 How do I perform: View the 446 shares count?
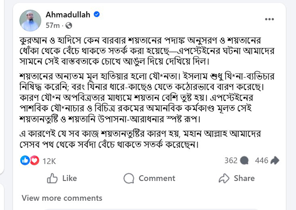(261, 160)
